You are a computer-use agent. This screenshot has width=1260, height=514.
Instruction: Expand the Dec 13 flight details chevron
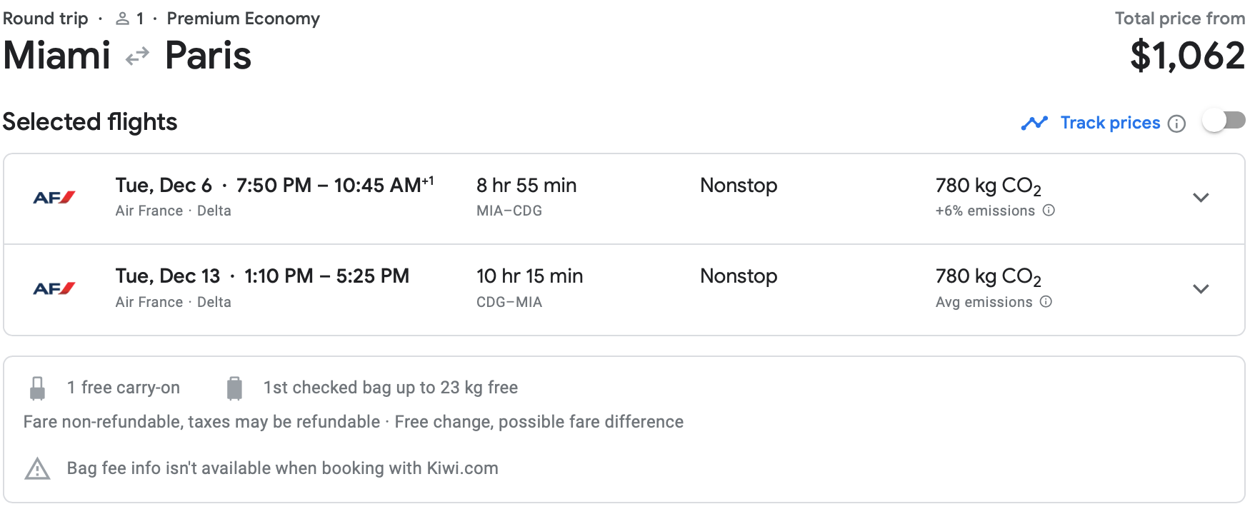click(1201, 289)
